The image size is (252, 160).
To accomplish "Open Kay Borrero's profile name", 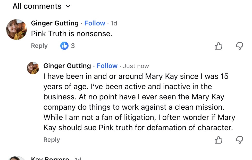I will pos(50,158).
